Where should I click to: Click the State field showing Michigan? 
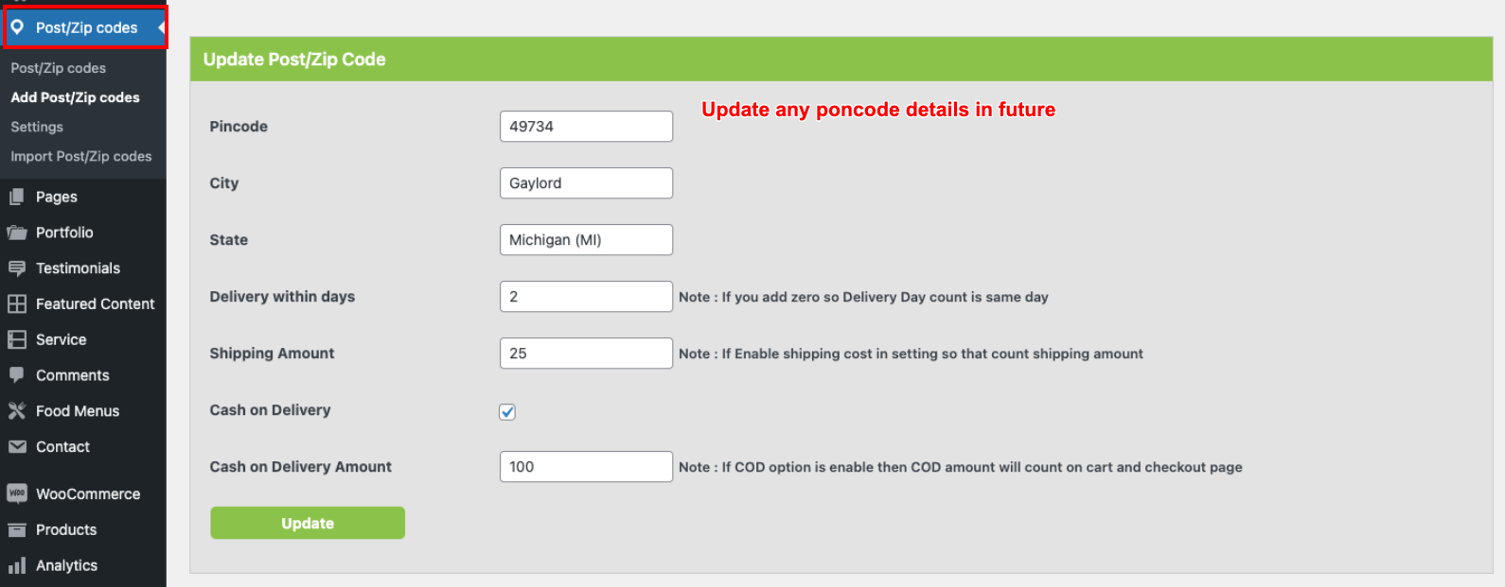pos(586,240)
